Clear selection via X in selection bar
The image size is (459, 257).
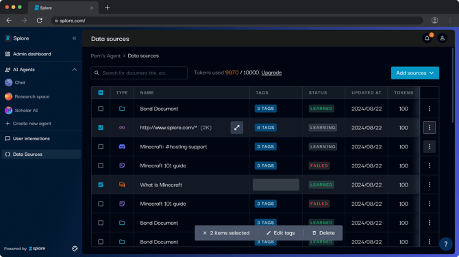(x=205, y=233)
